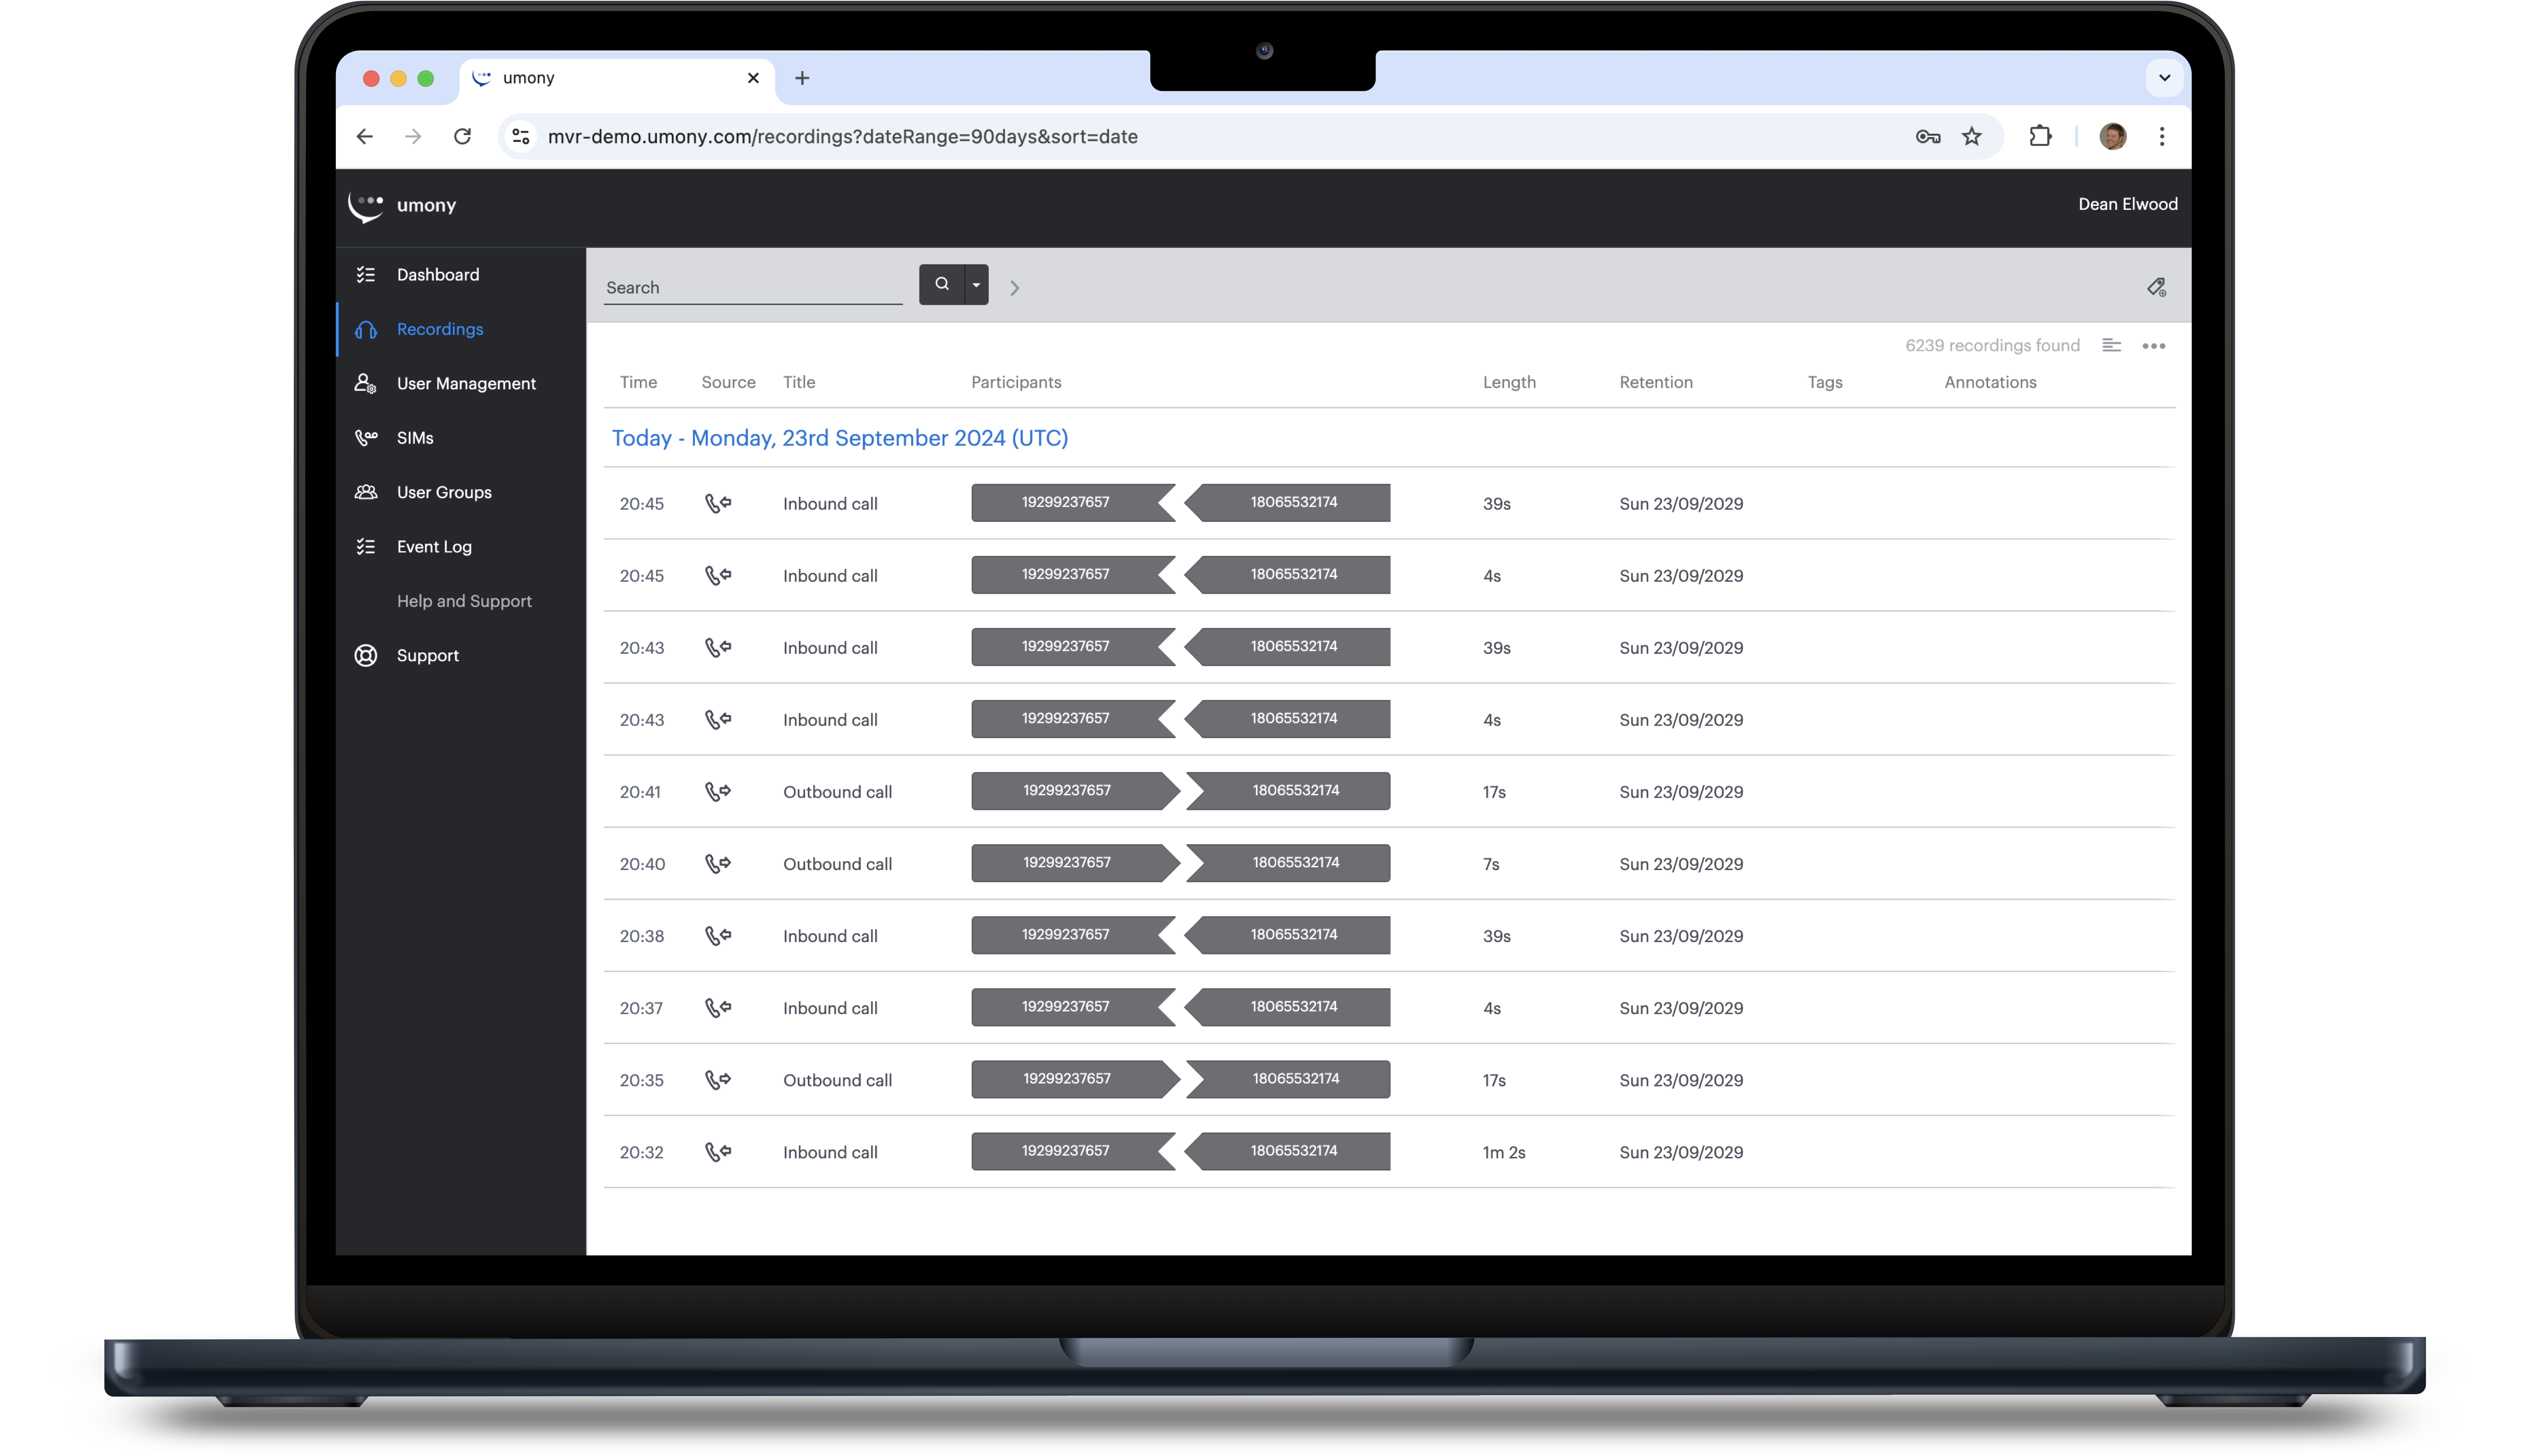Open a new browser tab with plus
The height and width of the screenshot is (1456, 2521).
coord(802,78)
